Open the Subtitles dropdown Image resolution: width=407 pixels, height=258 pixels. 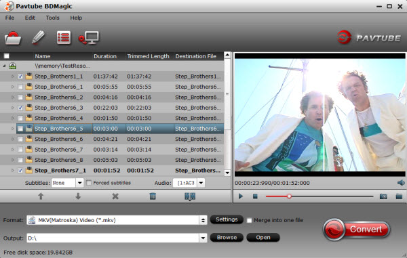click(79, 183)
